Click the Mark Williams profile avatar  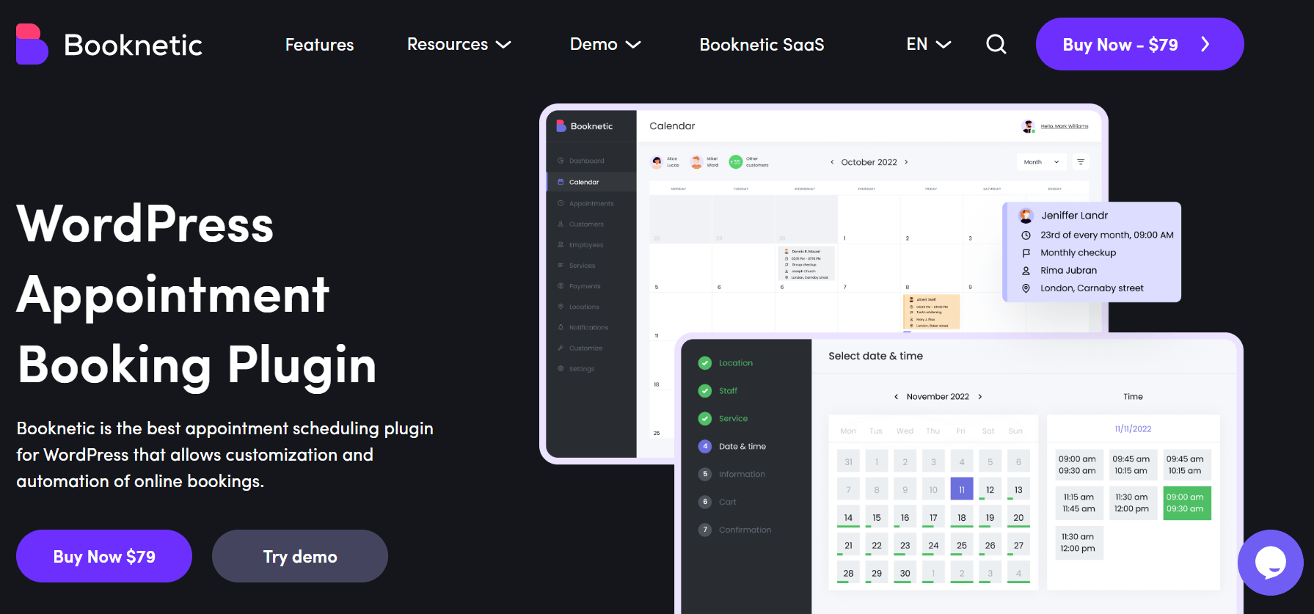coord(1028,126)
